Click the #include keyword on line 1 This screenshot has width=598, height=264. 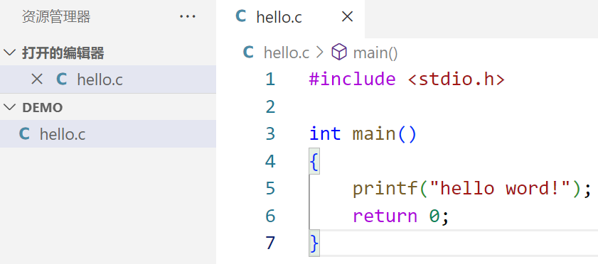click(353, 79)
